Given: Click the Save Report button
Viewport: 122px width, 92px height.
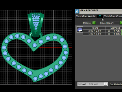Looking at the screenshot, I should [x=110, y=23].
